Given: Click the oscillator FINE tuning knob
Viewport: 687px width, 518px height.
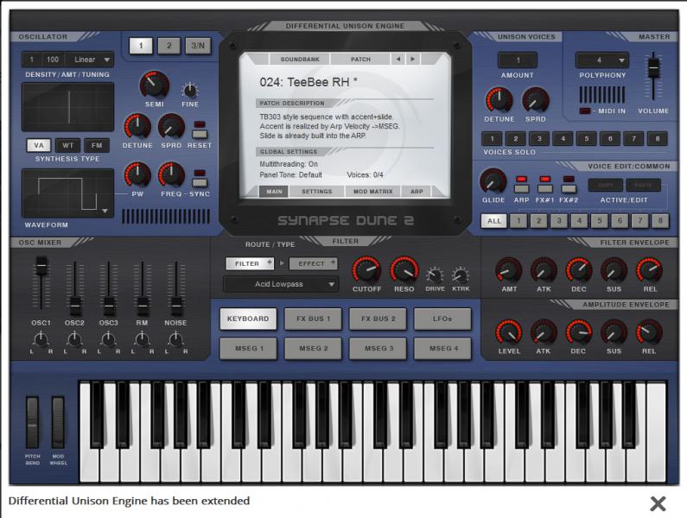Looking at the screenshot, I should tap(190, 90).
